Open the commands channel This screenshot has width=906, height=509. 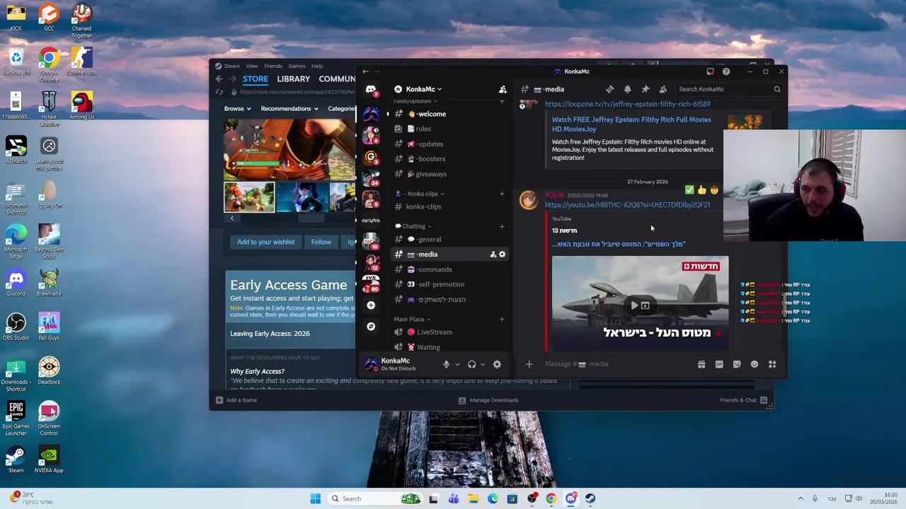tap(450, 269)
